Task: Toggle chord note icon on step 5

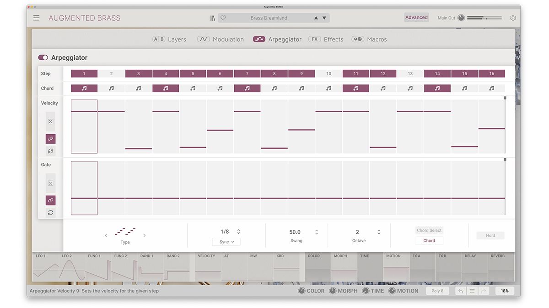Action: [x=193, y=89]
